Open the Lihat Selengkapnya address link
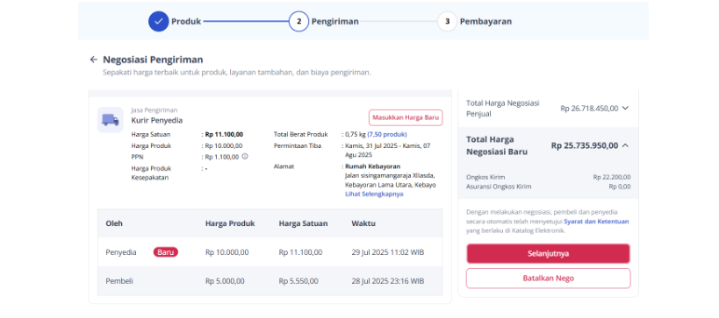 374,194
